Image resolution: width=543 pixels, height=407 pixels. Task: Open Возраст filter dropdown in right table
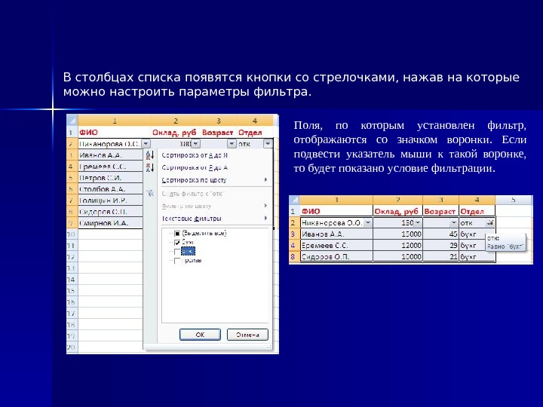pyautogui.click(x=454, y=223)
